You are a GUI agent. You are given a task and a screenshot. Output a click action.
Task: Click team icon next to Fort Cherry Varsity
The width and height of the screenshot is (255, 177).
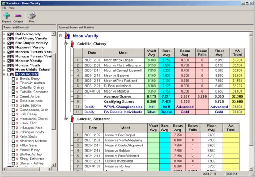pos(13,39)
